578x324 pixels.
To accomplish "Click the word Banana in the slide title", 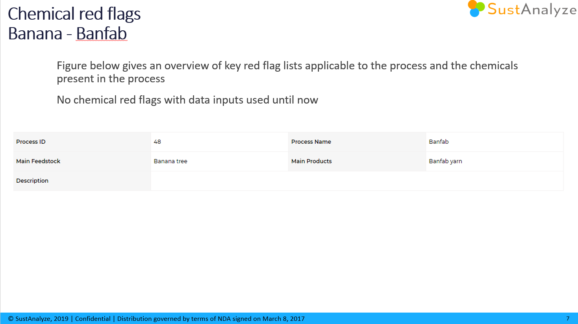I will coord(35,34).
